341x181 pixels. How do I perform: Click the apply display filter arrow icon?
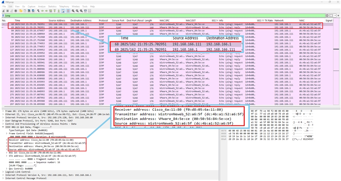click(x=331, y=15)
